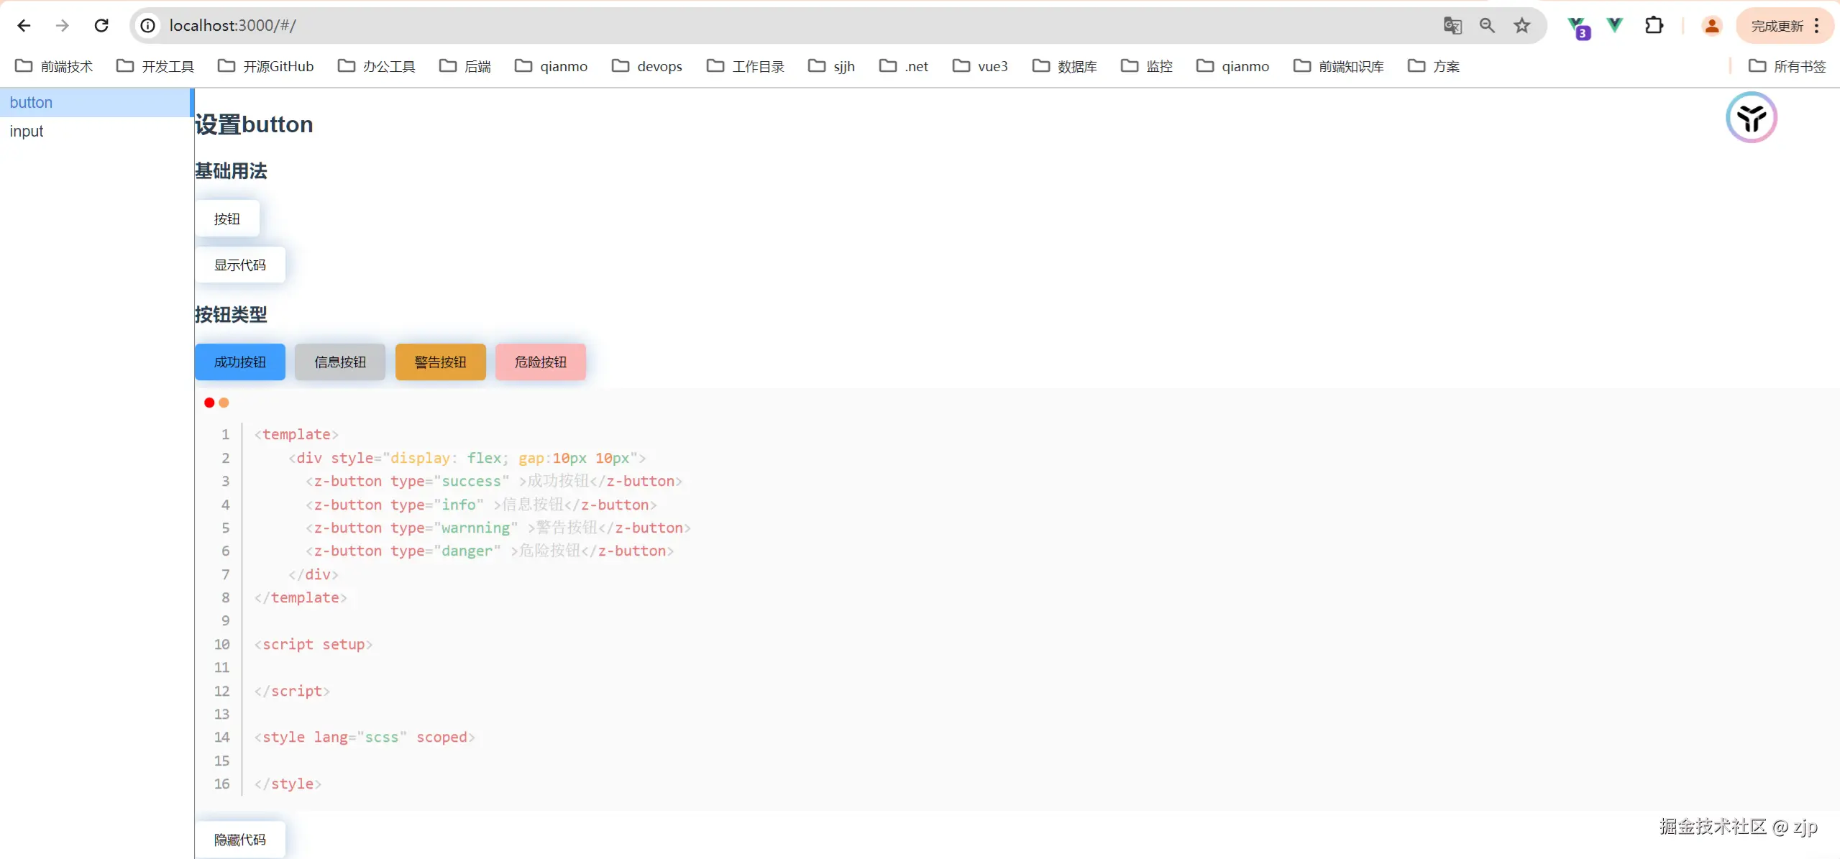
Task: Click the zoom magnifier icon in address bar
Action: click(x=1487, y=26)
